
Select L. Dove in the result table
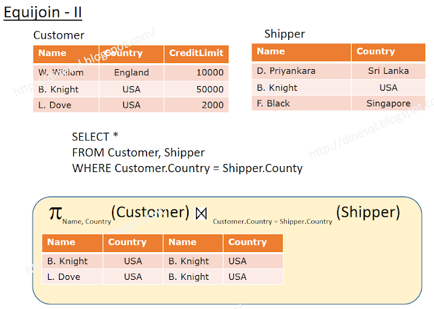coord(64,276)
